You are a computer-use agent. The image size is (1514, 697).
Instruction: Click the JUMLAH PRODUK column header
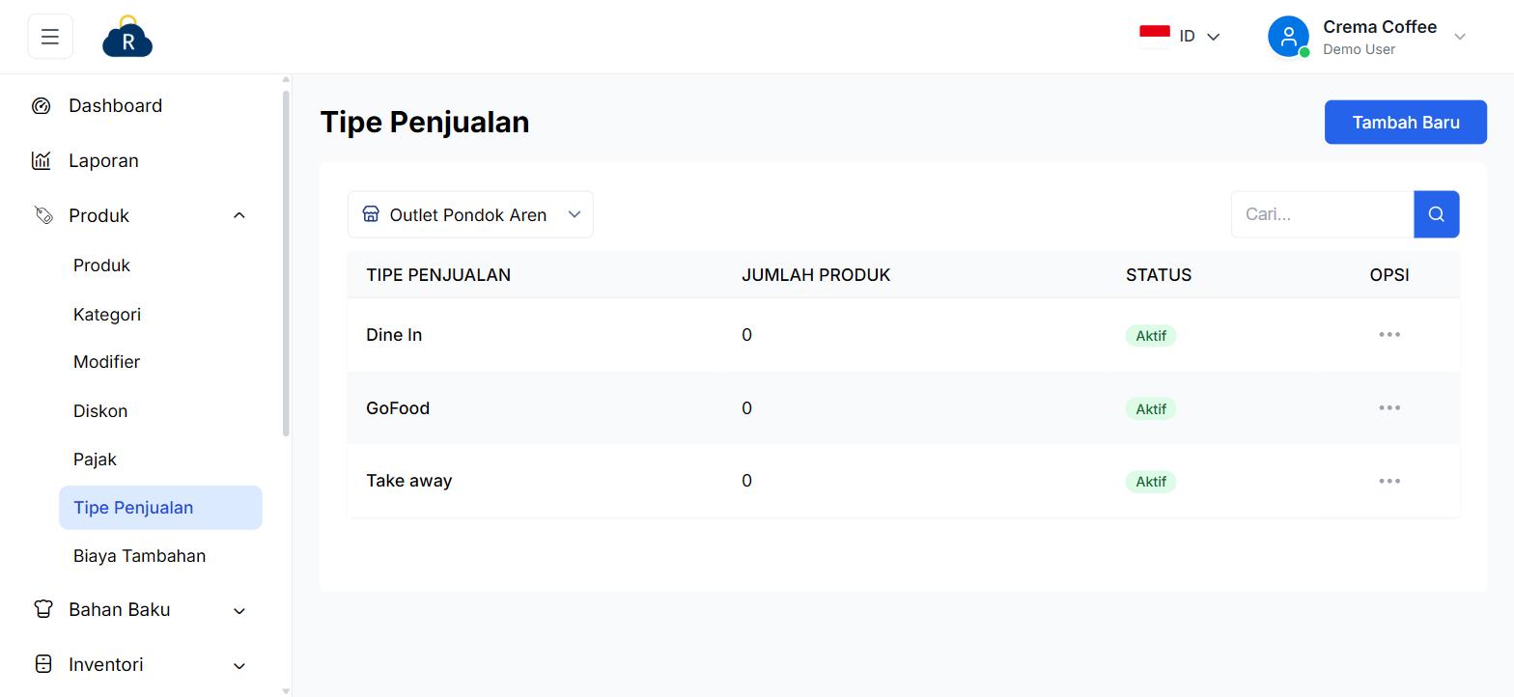[x=816, y=275]
